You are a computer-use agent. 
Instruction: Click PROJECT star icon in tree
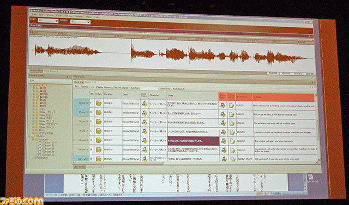[x=34, y=85]
